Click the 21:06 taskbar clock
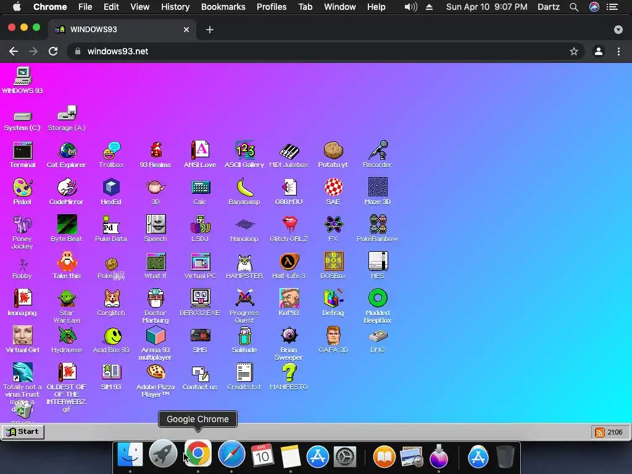The height and width of the screenshot is (474, 632). point(615,433)
